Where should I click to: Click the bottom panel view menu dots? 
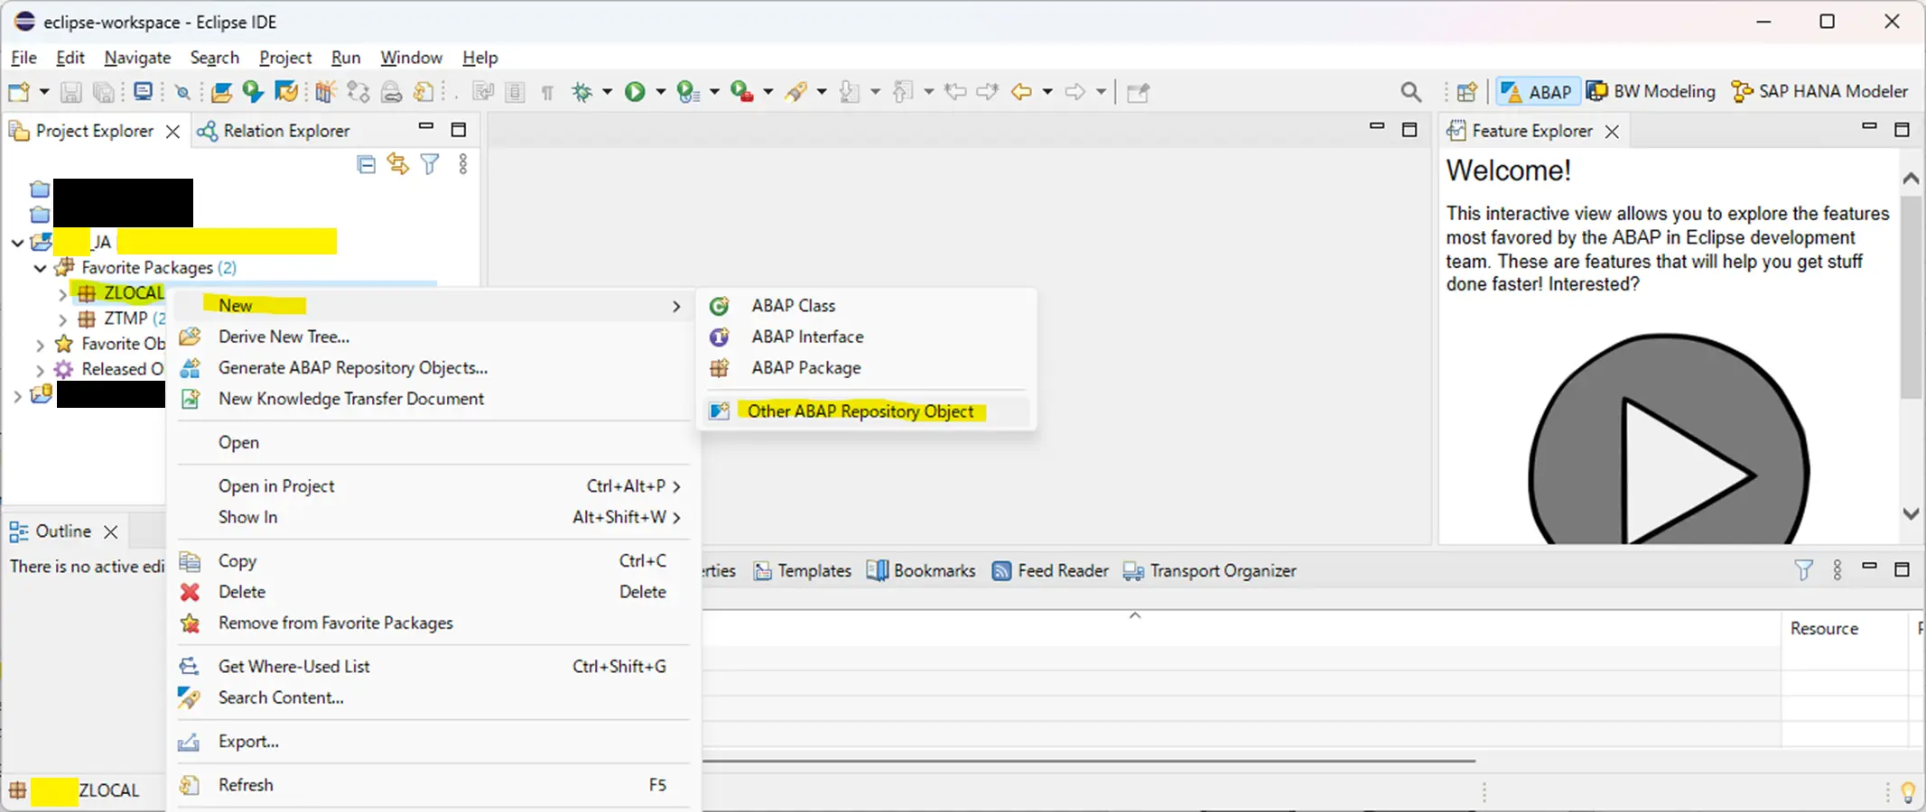[x=1837, y=570]
